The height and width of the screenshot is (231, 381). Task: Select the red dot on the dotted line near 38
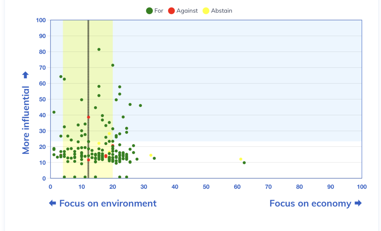pos(89,117)
